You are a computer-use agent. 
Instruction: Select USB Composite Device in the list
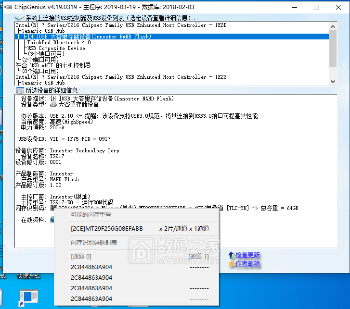[x=56, y=48]
